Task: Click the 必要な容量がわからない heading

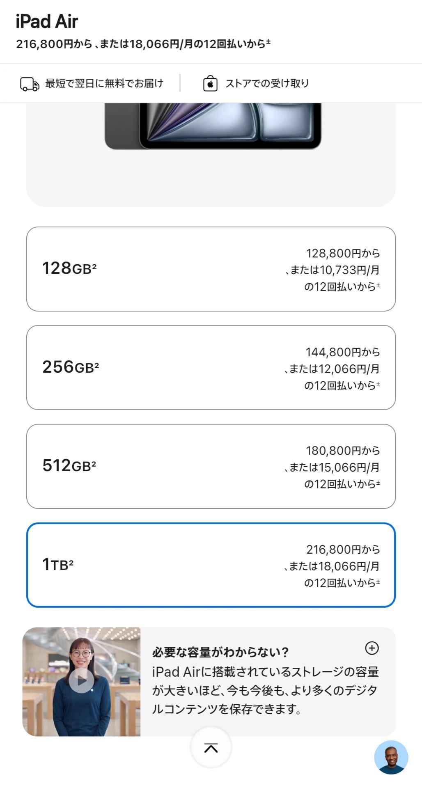Action: [220, 652]
